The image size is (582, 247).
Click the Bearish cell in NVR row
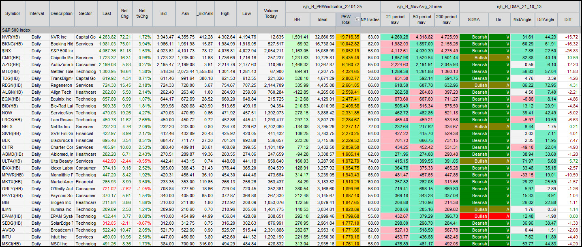[x=474, y=37]
